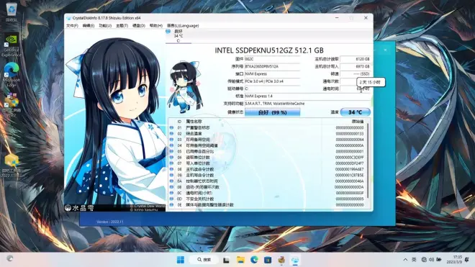Click the status dot of attribute 09

[171, 175]
